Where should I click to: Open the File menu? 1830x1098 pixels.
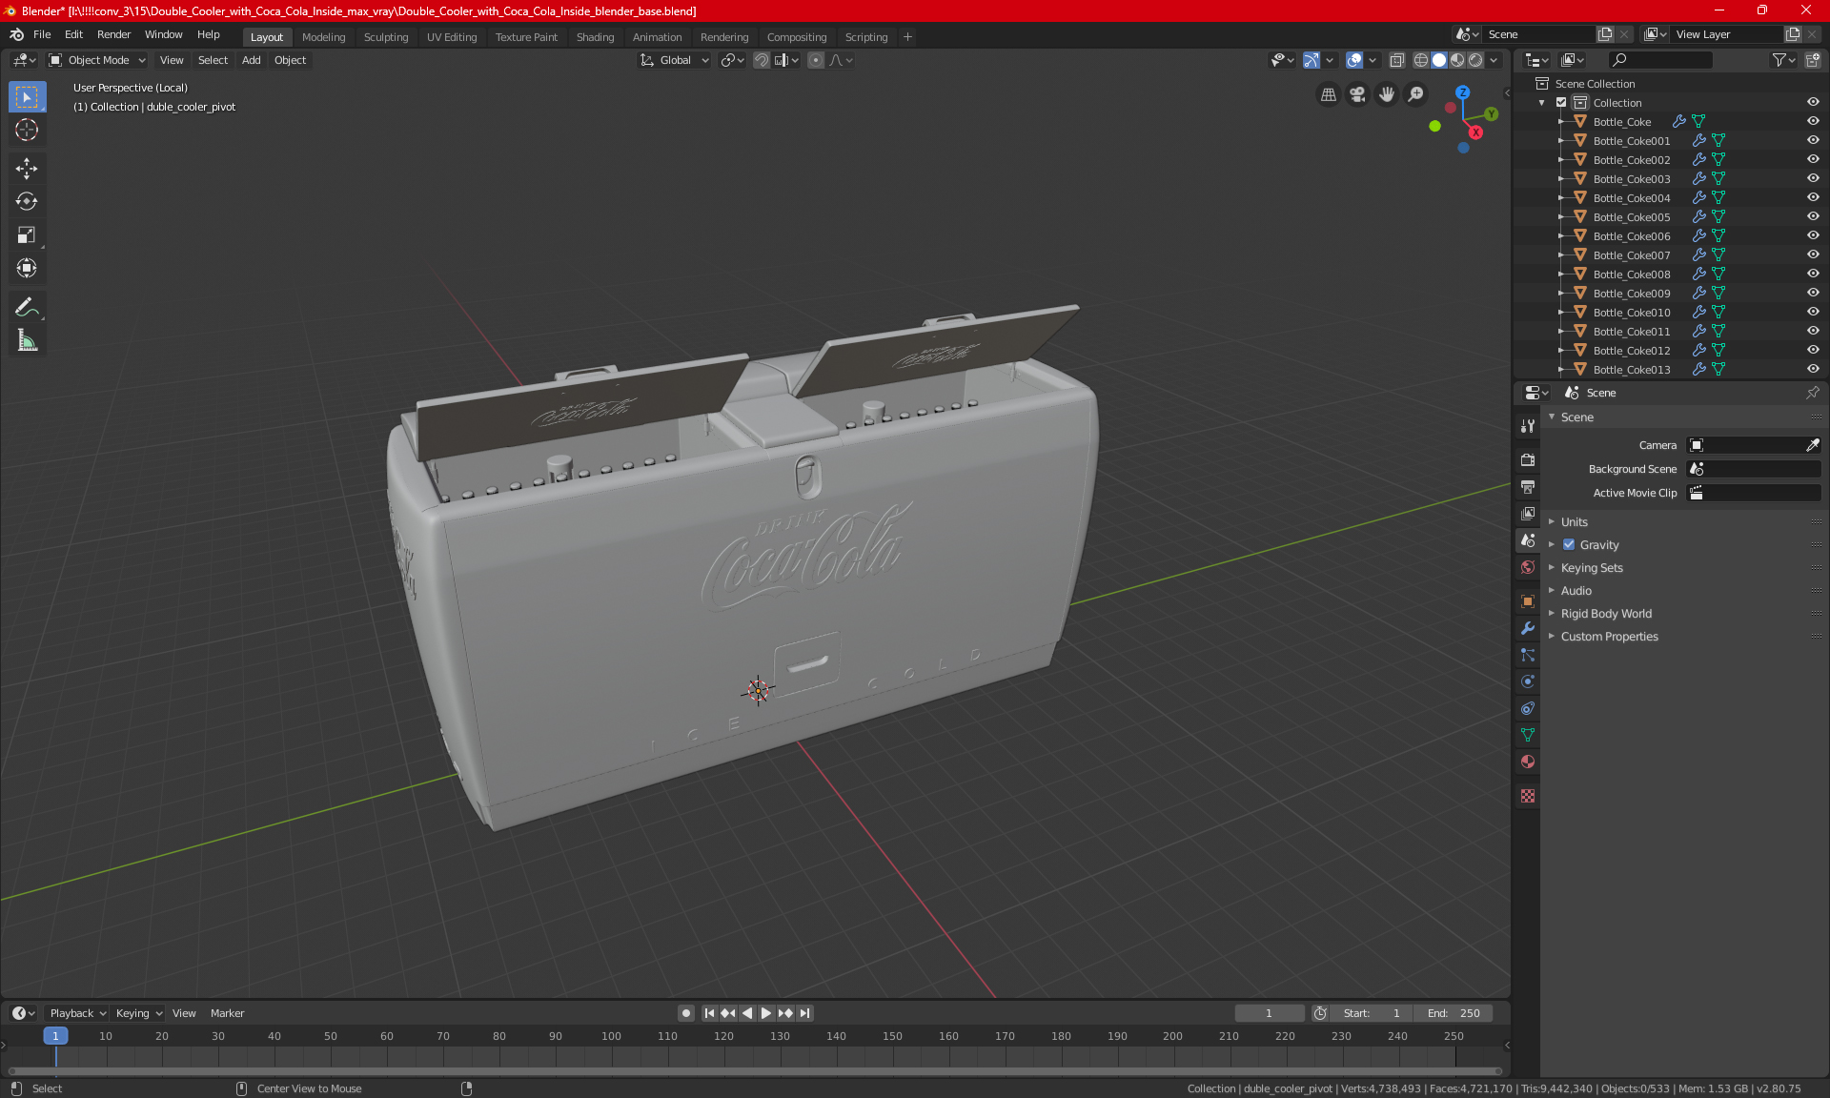click(42, 34)
